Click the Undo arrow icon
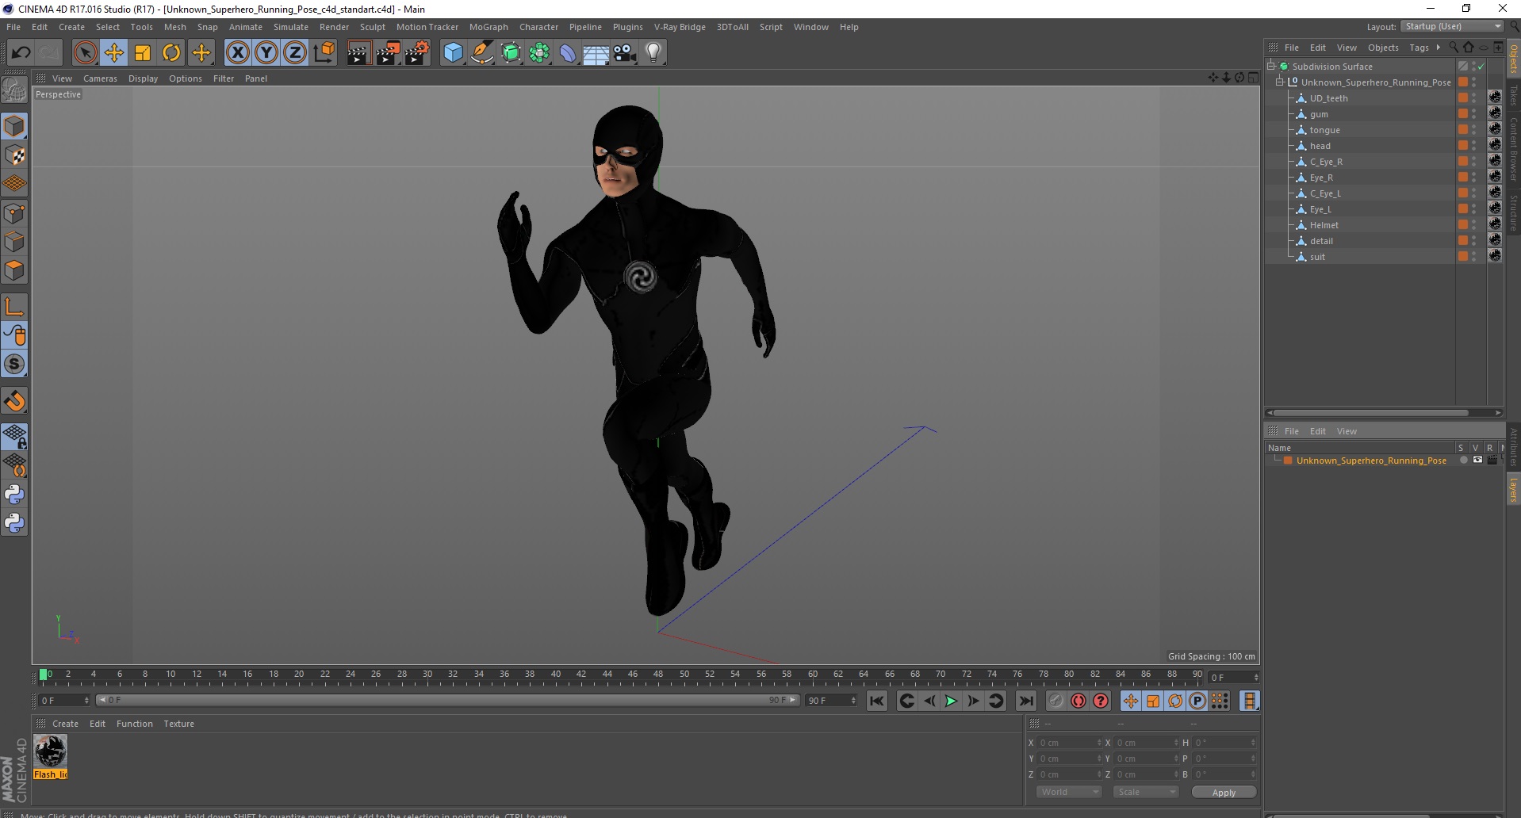 [x=21, y=53]
